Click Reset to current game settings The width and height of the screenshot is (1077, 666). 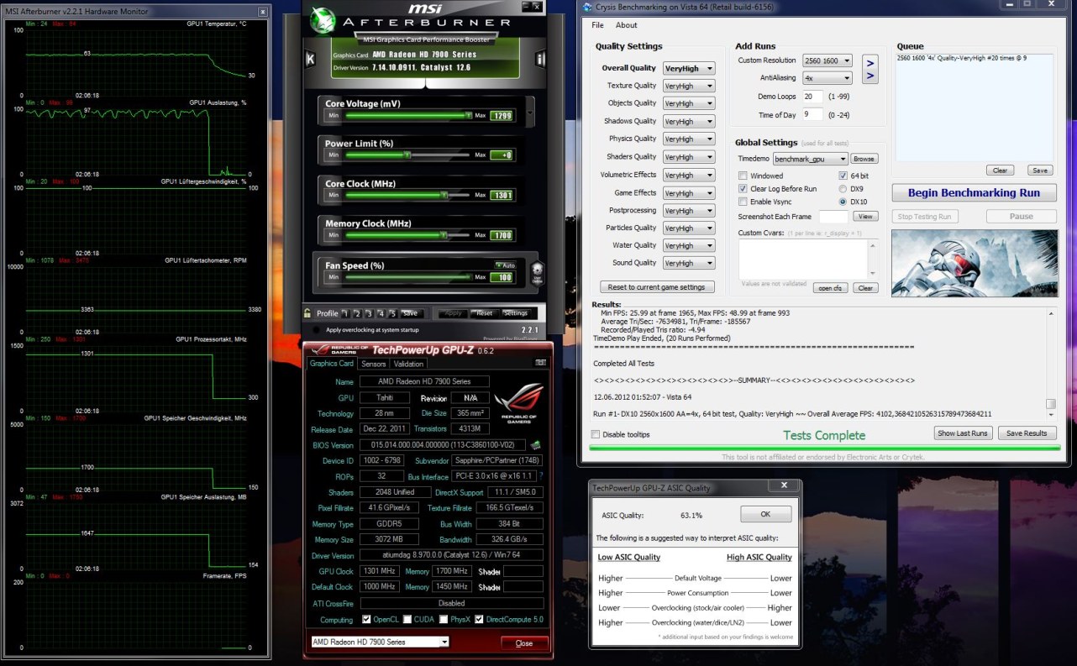click(x=659, y=287)
